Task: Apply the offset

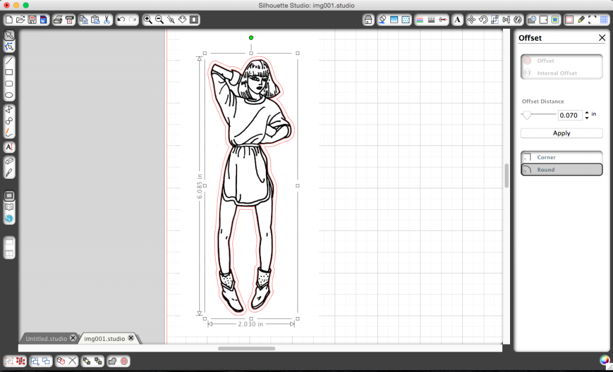Action: (562, 133)
